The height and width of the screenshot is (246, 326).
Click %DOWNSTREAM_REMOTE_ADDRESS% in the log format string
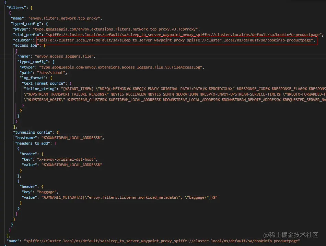pyautogui.click(x=251, y=100)
